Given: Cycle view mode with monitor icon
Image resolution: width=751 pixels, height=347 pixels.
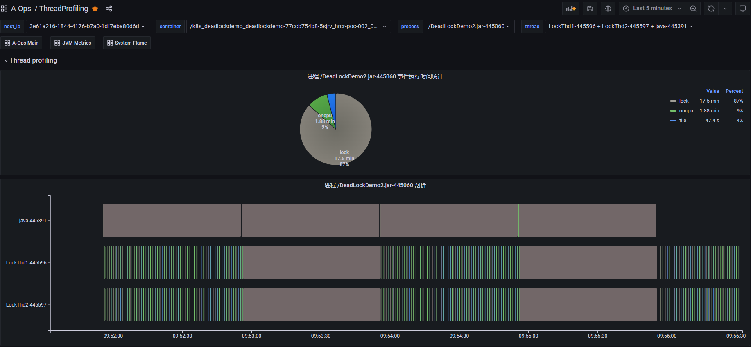Looking at the screenshot, I should (742, 9).
